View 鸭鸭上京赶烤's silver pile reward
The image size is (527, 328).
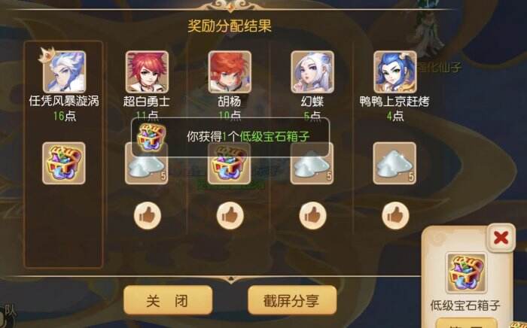[395, 163]
